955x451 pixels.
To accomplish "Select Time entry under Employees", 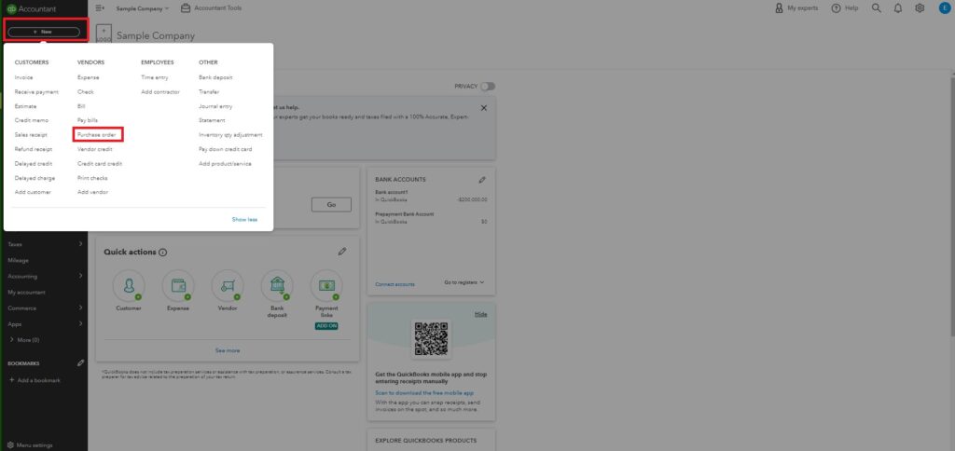I will tap(155, 77).
